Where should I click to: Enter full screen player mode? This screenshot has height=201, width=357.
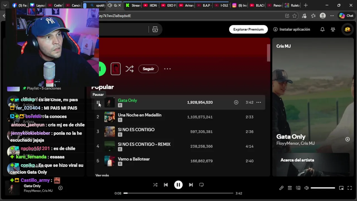pos(350,188)
